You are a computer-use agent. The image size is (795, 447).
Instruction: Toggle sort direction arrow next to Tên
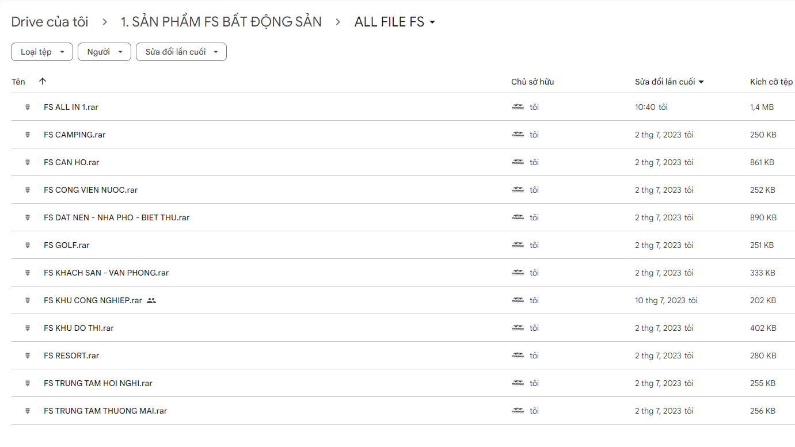tap(43, 82)
